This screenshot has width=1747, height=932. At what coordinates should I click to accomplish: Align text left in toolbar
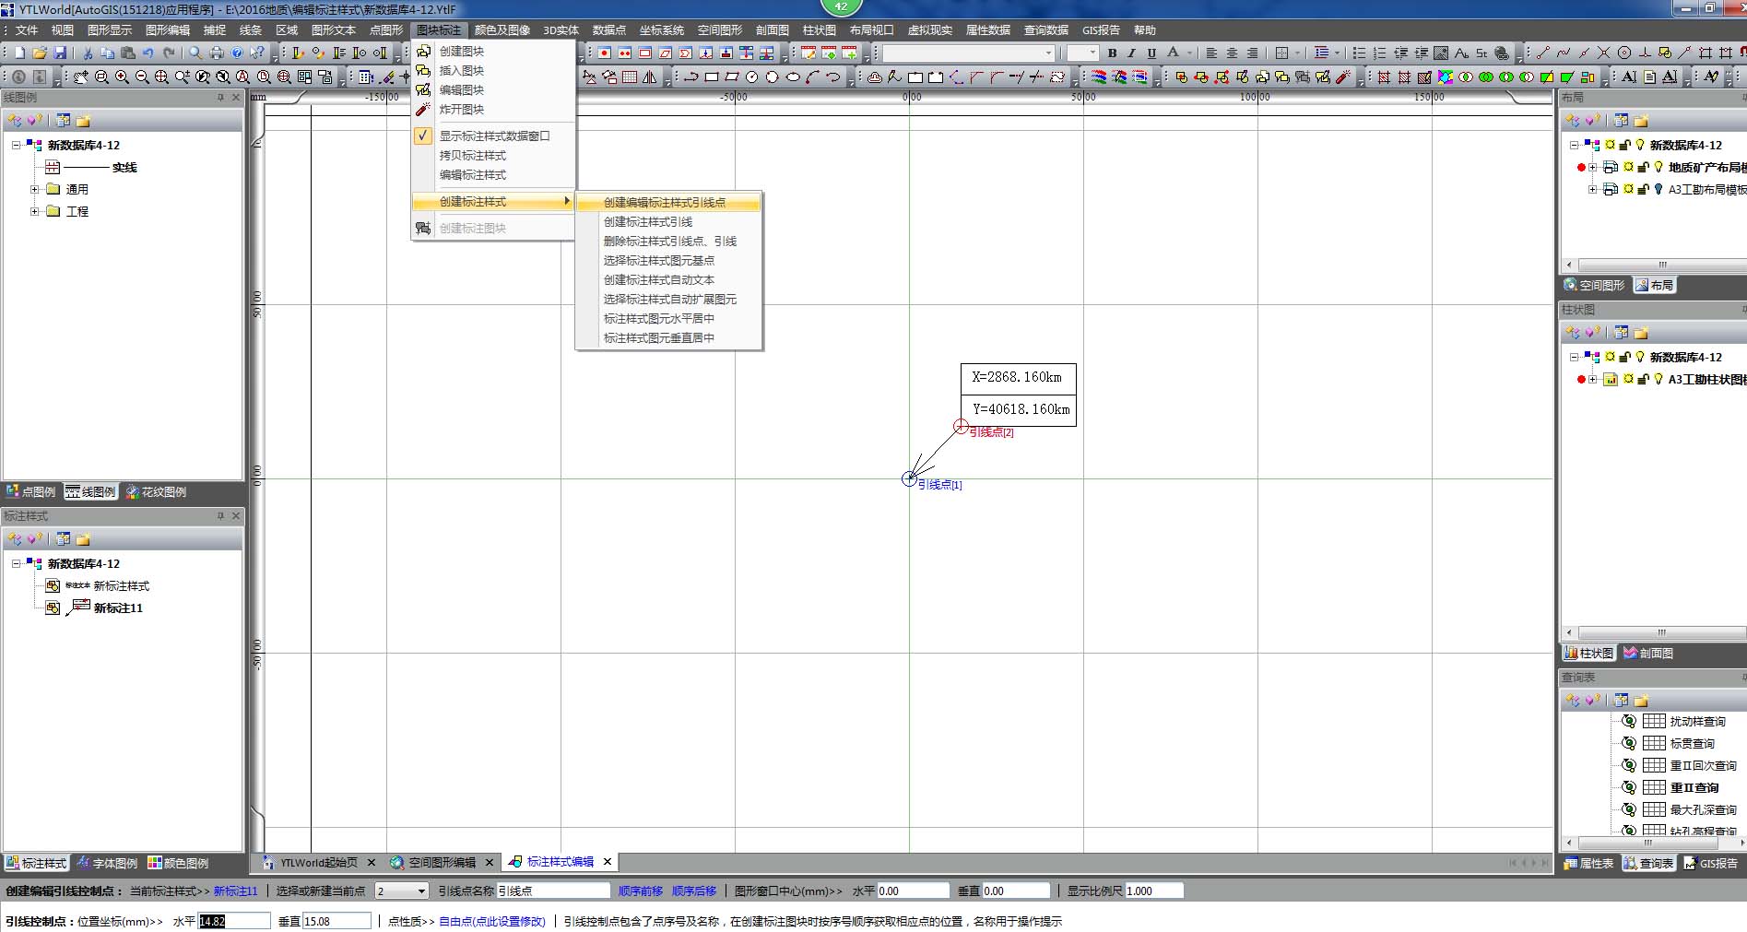[x=1211, y=53]
